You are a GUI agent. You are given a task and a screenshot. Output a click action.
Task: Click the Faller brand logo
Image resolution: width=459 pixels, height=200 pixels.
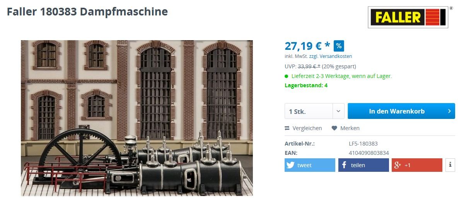point(408,17)
